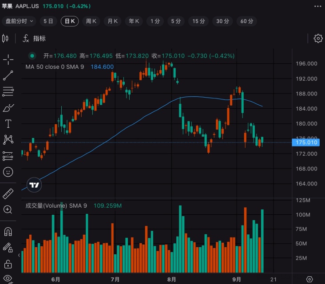Expand the left toolbar collapse arrow
The height and width of the screenshot is (284, 325).
click(x=19, y=255)
